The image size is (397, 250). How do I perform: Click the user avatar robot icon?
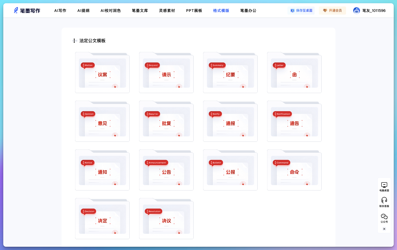pos(356,11)
